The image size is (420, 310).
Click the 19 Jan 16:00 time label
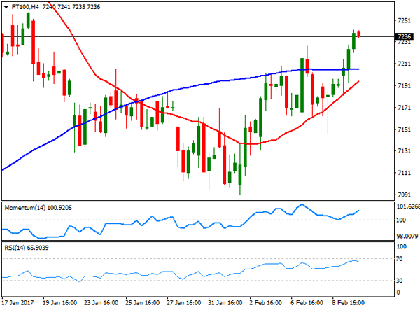click(x=59, y=303)
